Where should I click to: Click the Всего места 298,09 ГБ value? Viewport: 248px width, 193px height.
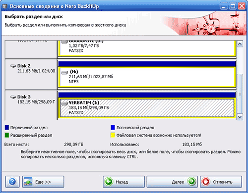click(74, 145)
